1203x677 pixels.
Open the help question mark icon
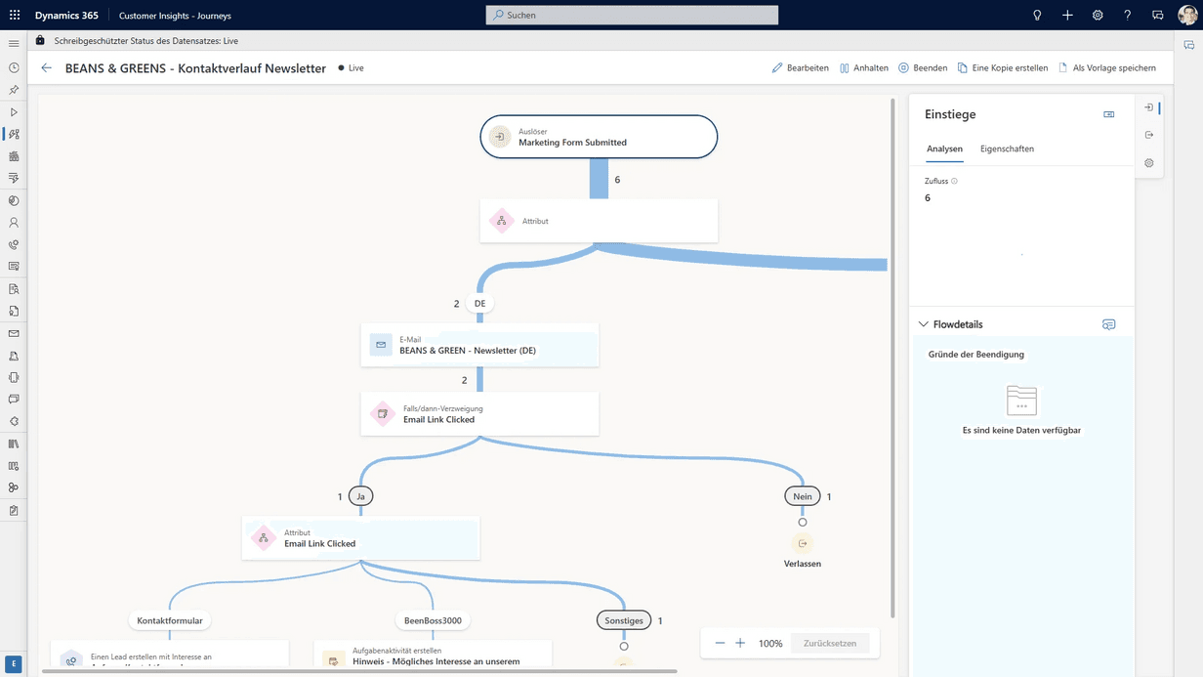(1127, 16)
